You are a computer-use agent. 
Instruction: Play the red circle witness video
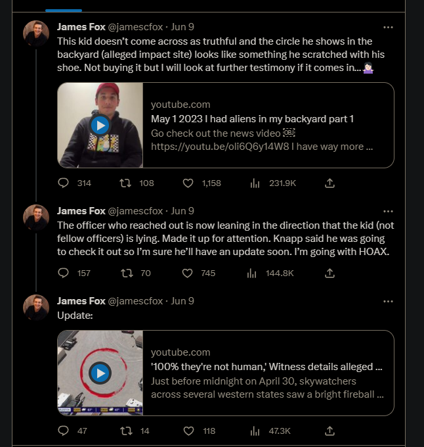tap(100, 373)
